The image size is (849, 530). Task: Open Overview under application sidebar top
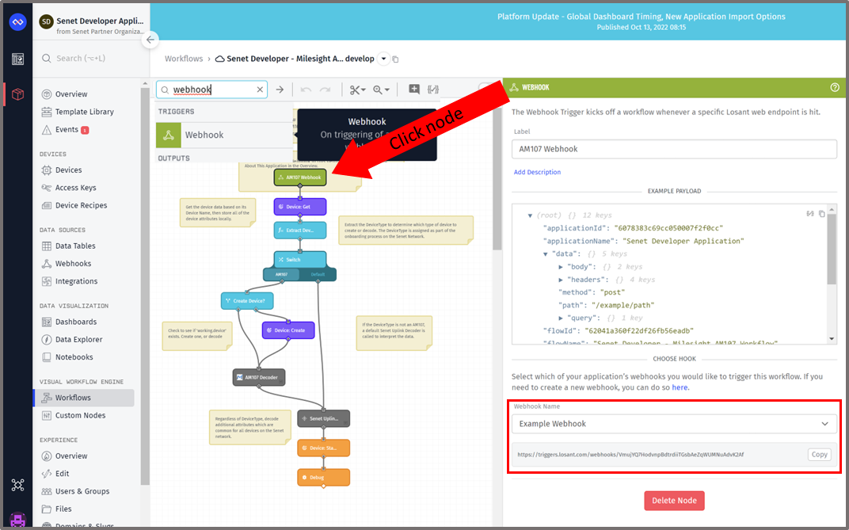(x=71, y=94)
